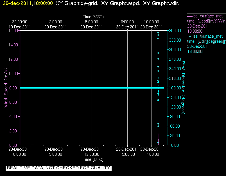The image size is (226, 176).
Task: Click the topmost wind direction data point
Action: [x=158, y=33]
